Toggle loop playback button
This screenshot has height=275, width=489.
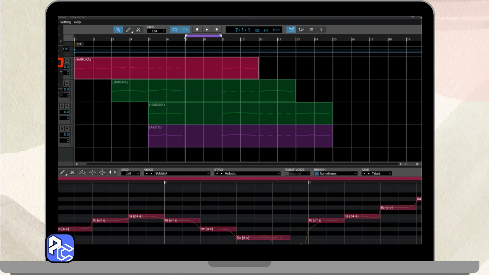tap(175, 30)
